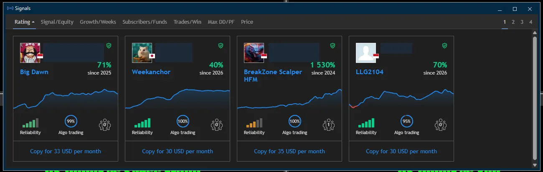543x172 pixels.
Task: Click orange Reliability bars on BreakZone card
Action: click(254, 123)
